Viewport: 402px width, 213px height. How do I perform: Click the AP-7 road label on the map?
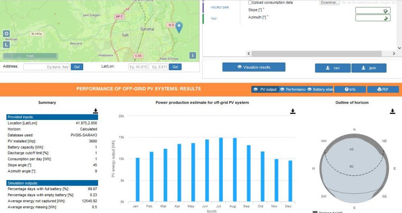[x=119, y=16]
